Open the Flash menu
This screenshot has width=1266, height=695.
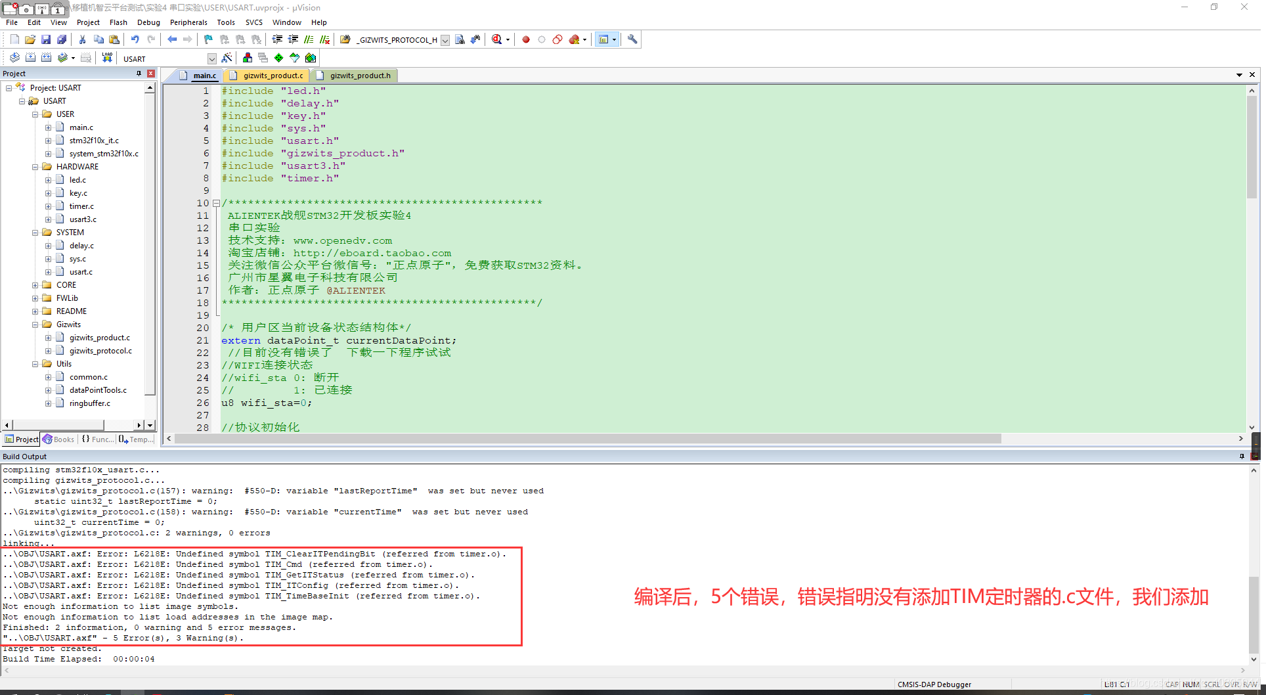pos(118,22)
